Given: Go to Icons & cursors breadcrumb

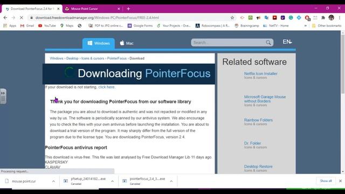Looking at the screenshot, I should point(93,58).
